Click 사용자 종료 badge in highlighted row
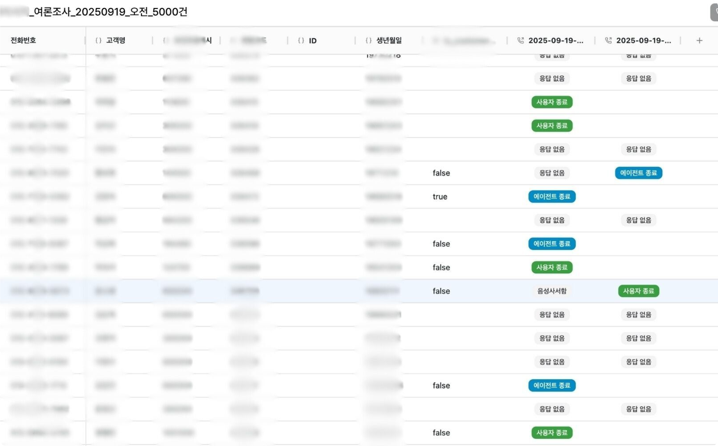The image size is (718, 446). [x=638, y=291]
